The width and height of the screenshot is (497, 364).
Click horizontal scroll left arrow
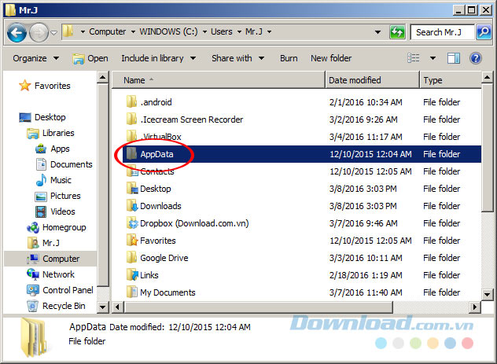(118, 307)
